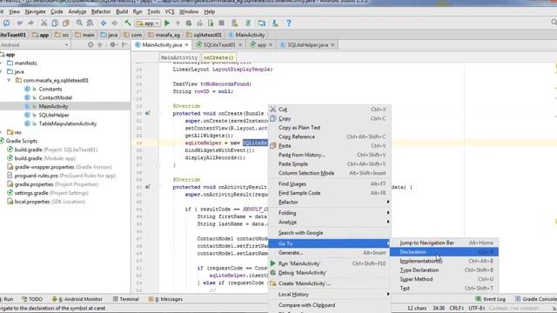Click the Debug app bug icon

(189, 23)
